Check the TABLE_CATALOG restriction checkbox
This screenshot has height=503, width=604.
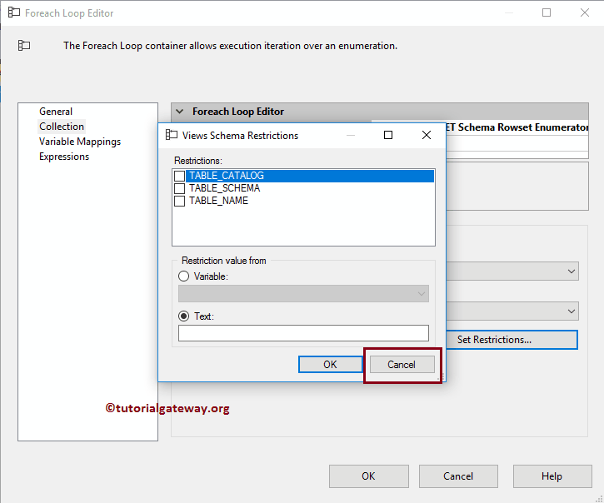pos(179,176)
